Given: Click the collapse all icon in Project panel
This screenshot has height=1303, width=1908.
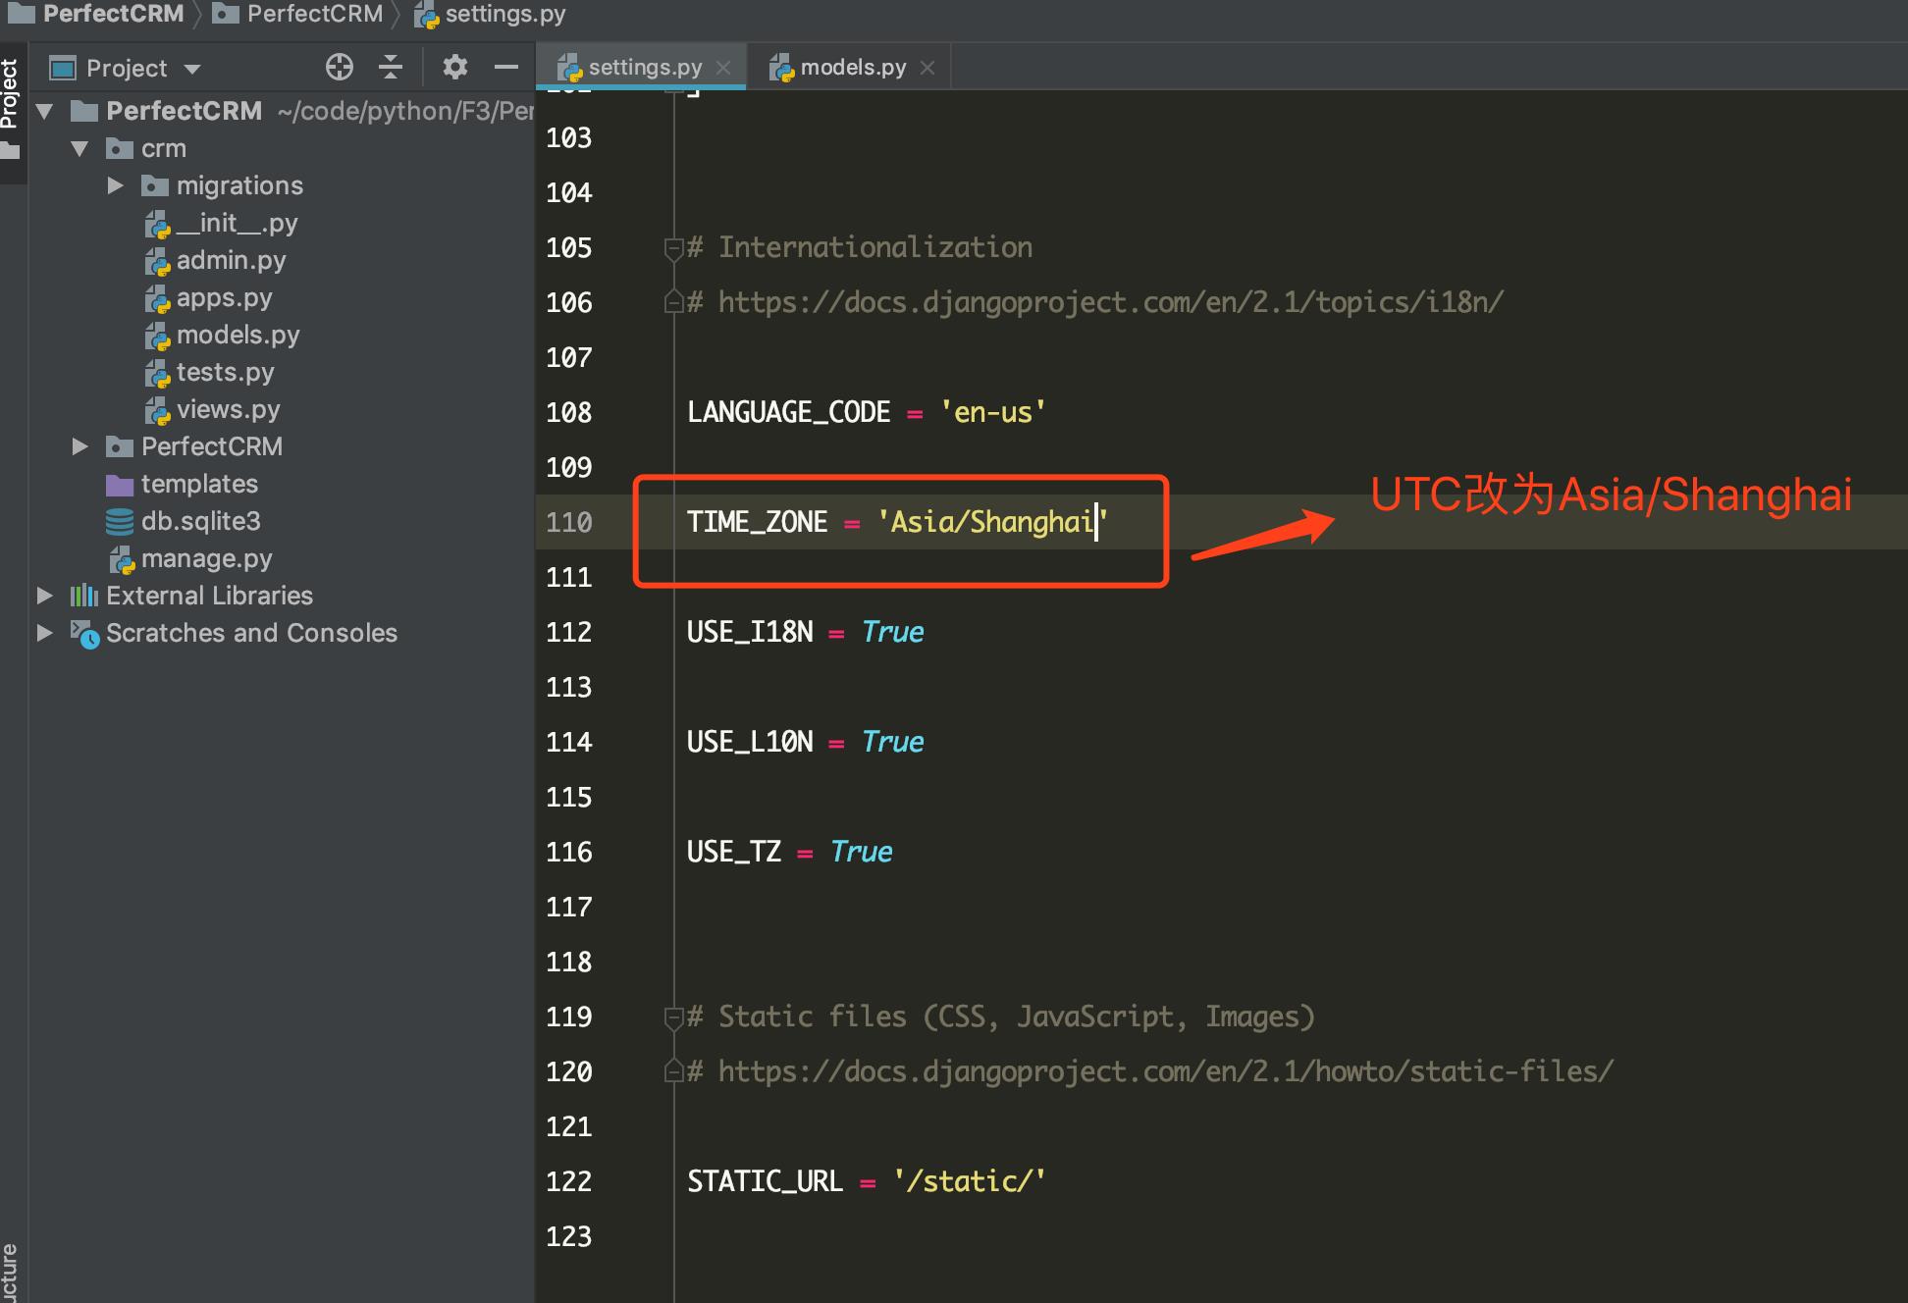Looking at the screenshot, I should coord(391,67).
